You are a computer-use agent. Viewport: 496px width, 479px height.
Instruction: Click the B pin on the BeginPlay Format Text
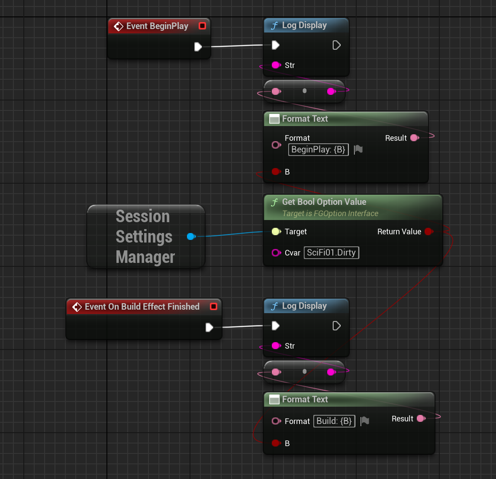point(276,172)
